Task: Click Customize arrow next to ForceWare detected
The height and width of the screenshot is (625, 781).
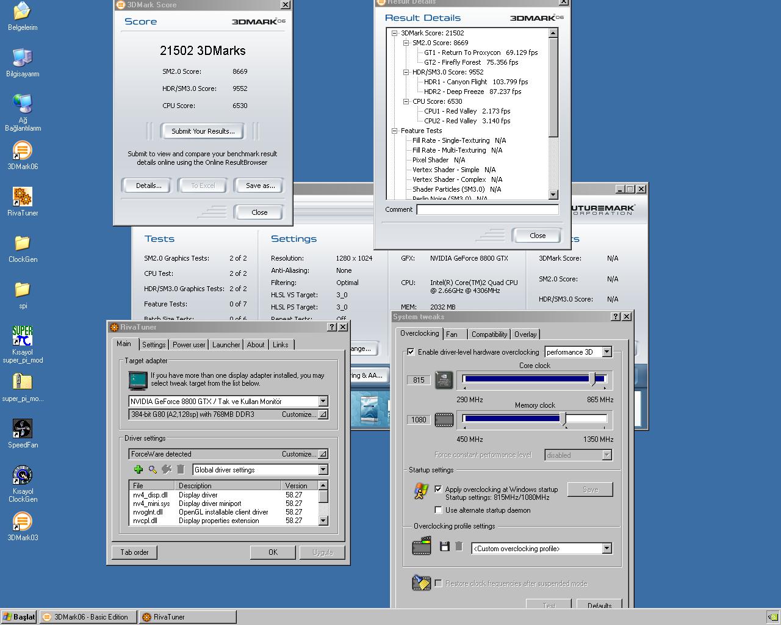Action: tap(323, 454)
